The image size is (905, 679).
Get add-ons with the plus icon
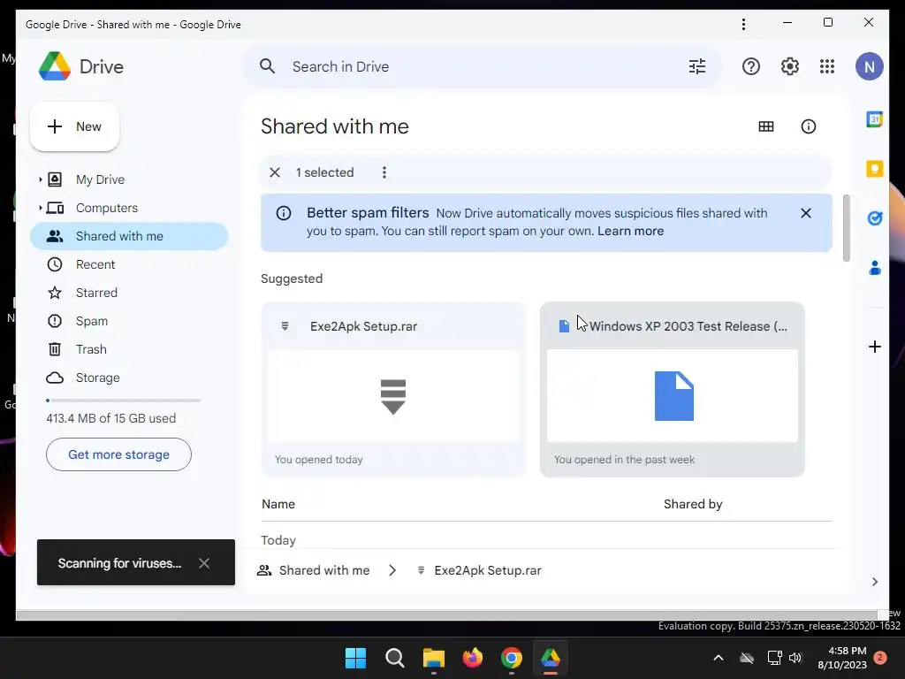point(874,347)
